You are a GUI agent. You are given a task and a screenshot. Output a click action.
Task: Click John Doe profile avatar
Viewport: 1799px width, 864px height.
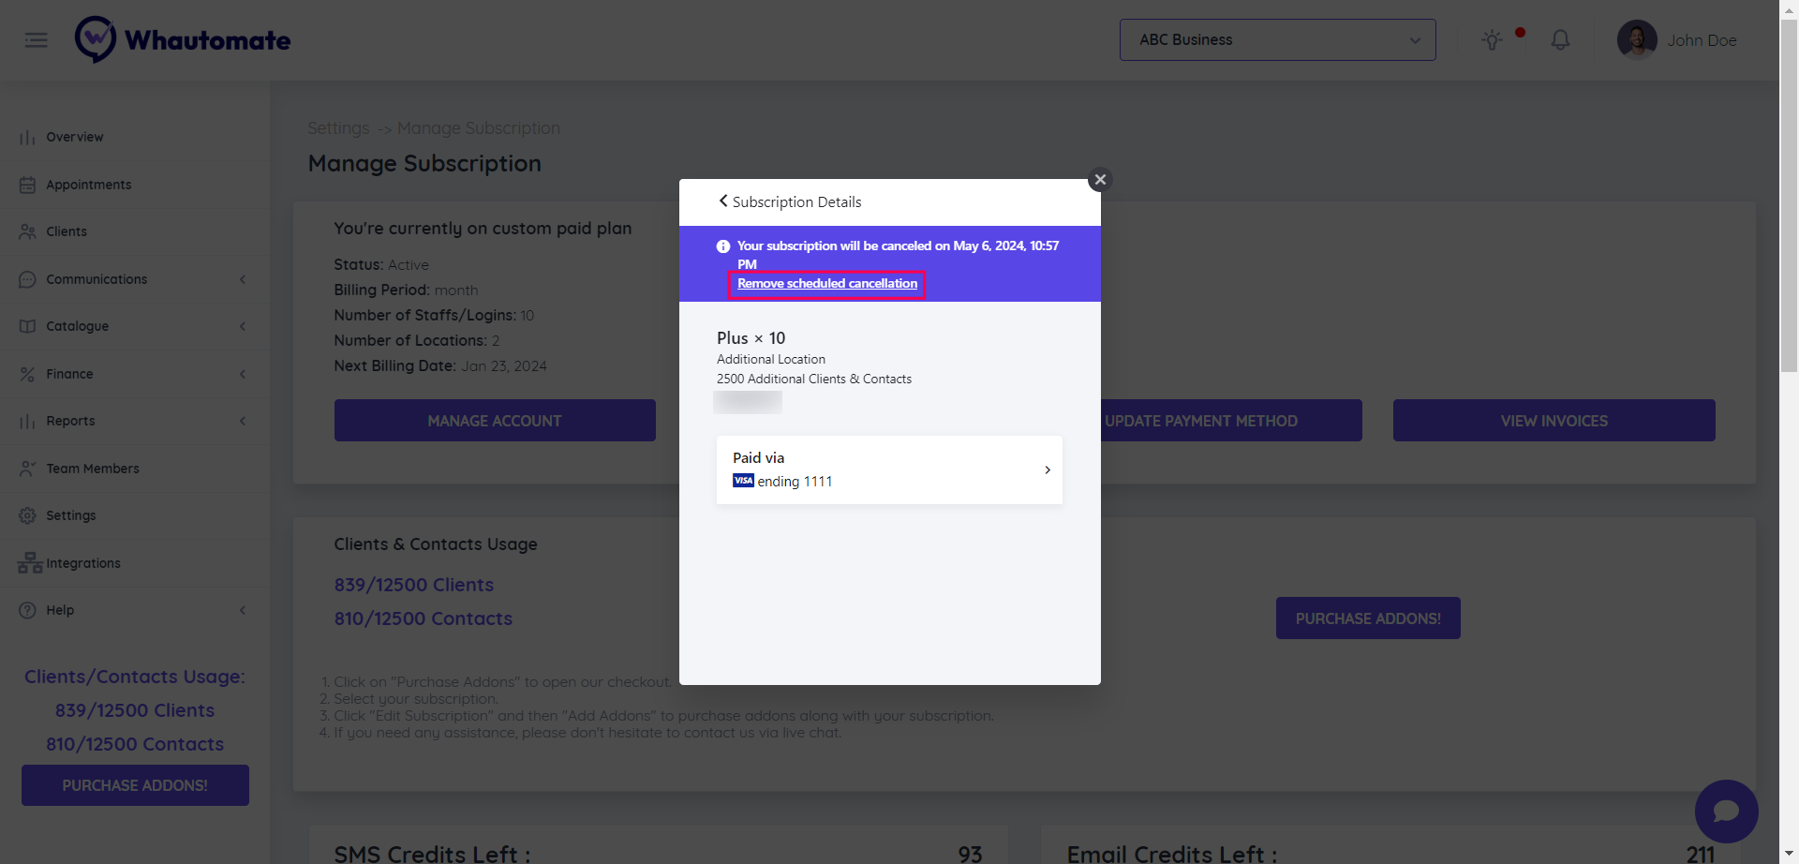point(1636,40)
